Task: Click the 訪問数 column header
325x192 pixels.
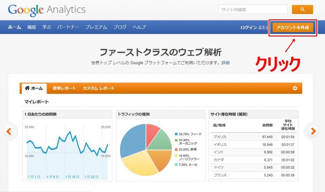Action: click(x=268, y=125)
